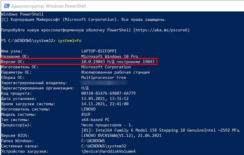Click the label 'Сборка ОС:'
244x155 pixels.
(13, 77)
